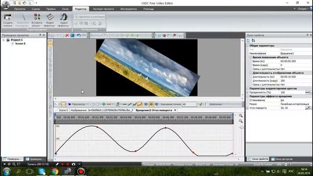Open Вставить объект insert object menu
The image size is (313, 176).
tap(37, 20)
